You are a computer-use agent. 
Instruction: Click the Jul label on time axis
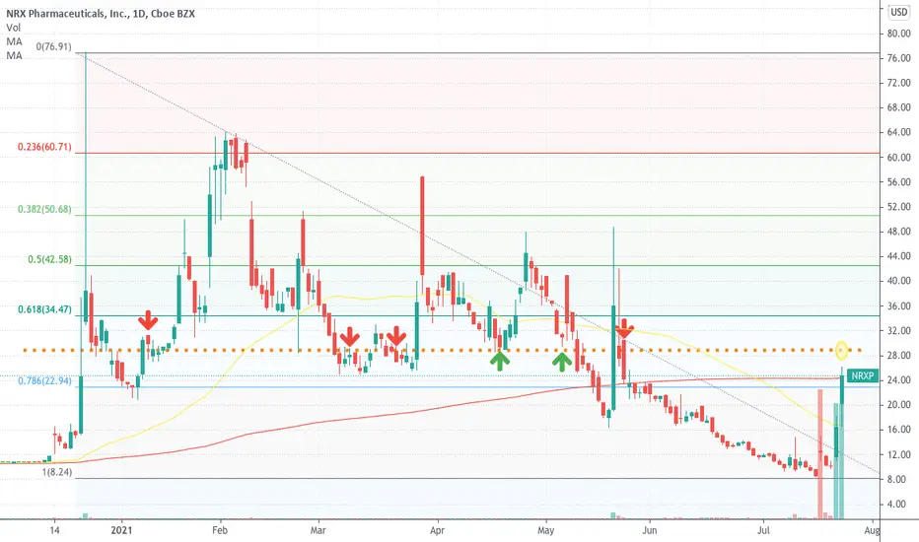763,530
